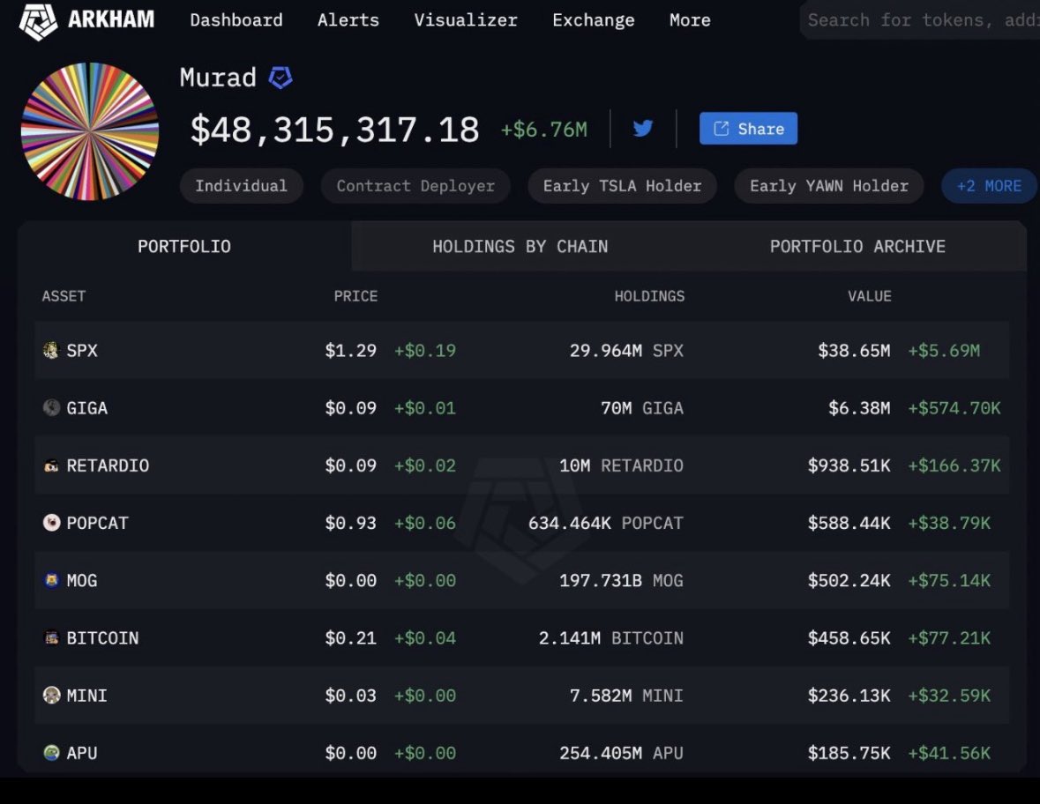This screenshot has width=1040, height=804.
Task: Expand the More menu
Action: pos(690,20)
